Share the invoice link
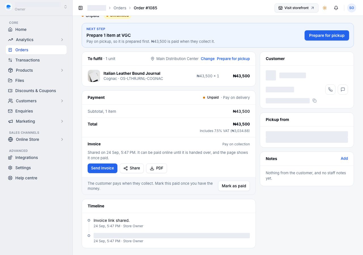 pos(132,168)
